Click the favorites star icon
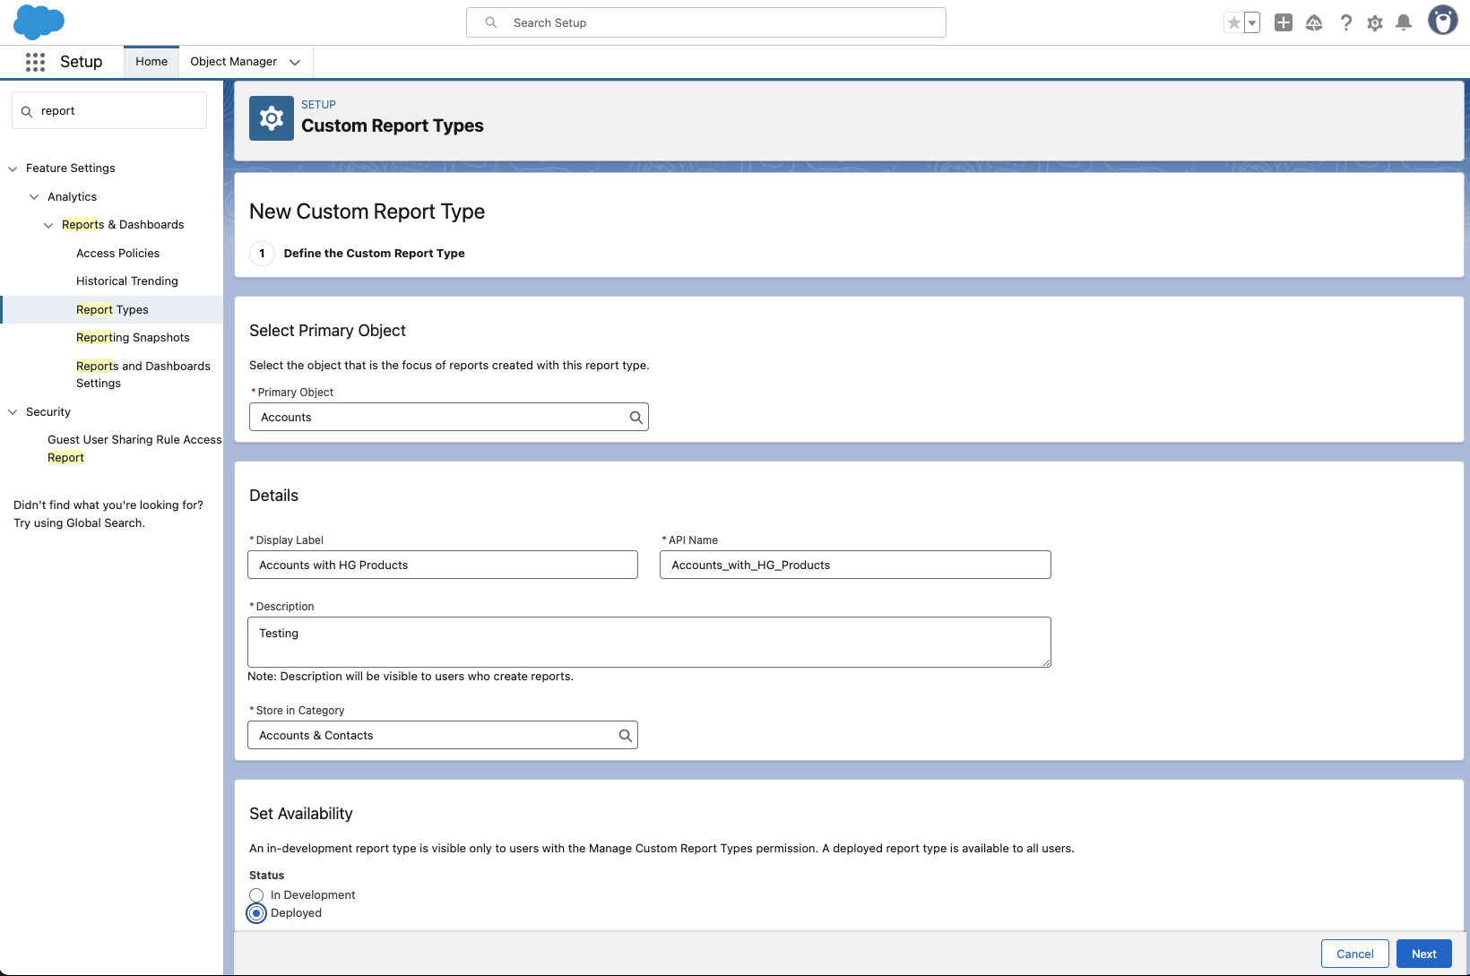Screen dimensions: 1470x976 (1234, 23)
